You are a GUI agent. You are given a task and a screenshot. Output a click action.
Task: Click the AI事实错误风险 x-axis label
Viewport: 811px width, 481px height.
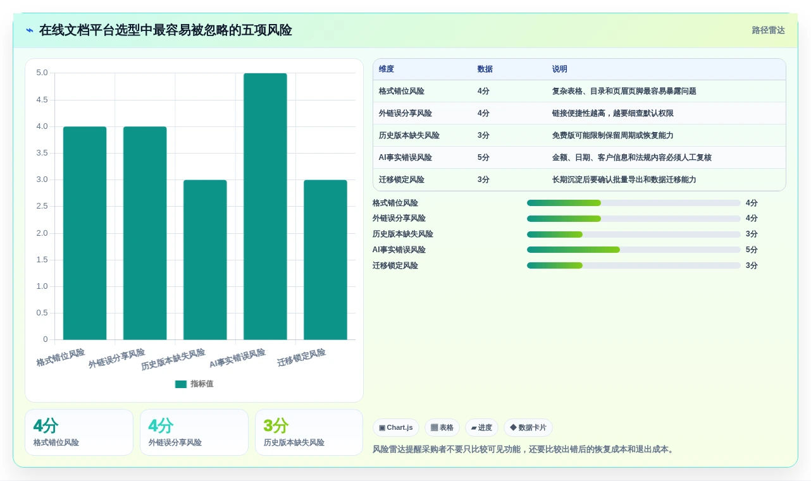pyautogui.click(x=237, y=359)
